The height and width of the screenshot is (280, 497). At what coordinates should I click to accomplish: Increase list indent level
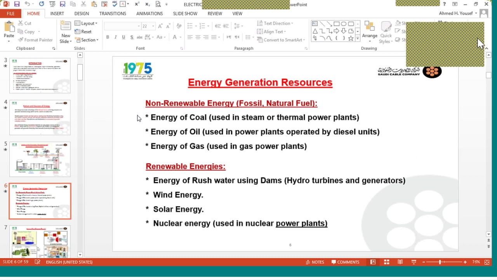click(226, 26)
